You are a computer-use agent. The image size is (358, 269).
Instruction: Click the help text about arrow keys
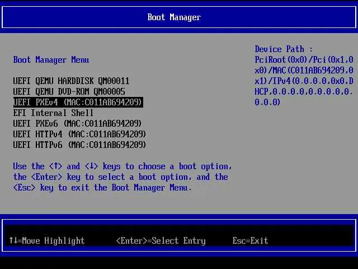[x=123, y=177]
